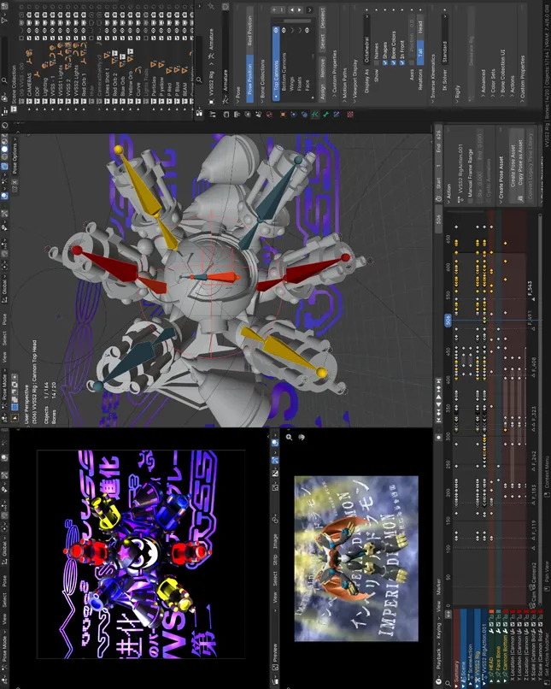Disable the Bone Colors checkbox
The height and width of the screenshot is (689, 551).
pos(393,62)
